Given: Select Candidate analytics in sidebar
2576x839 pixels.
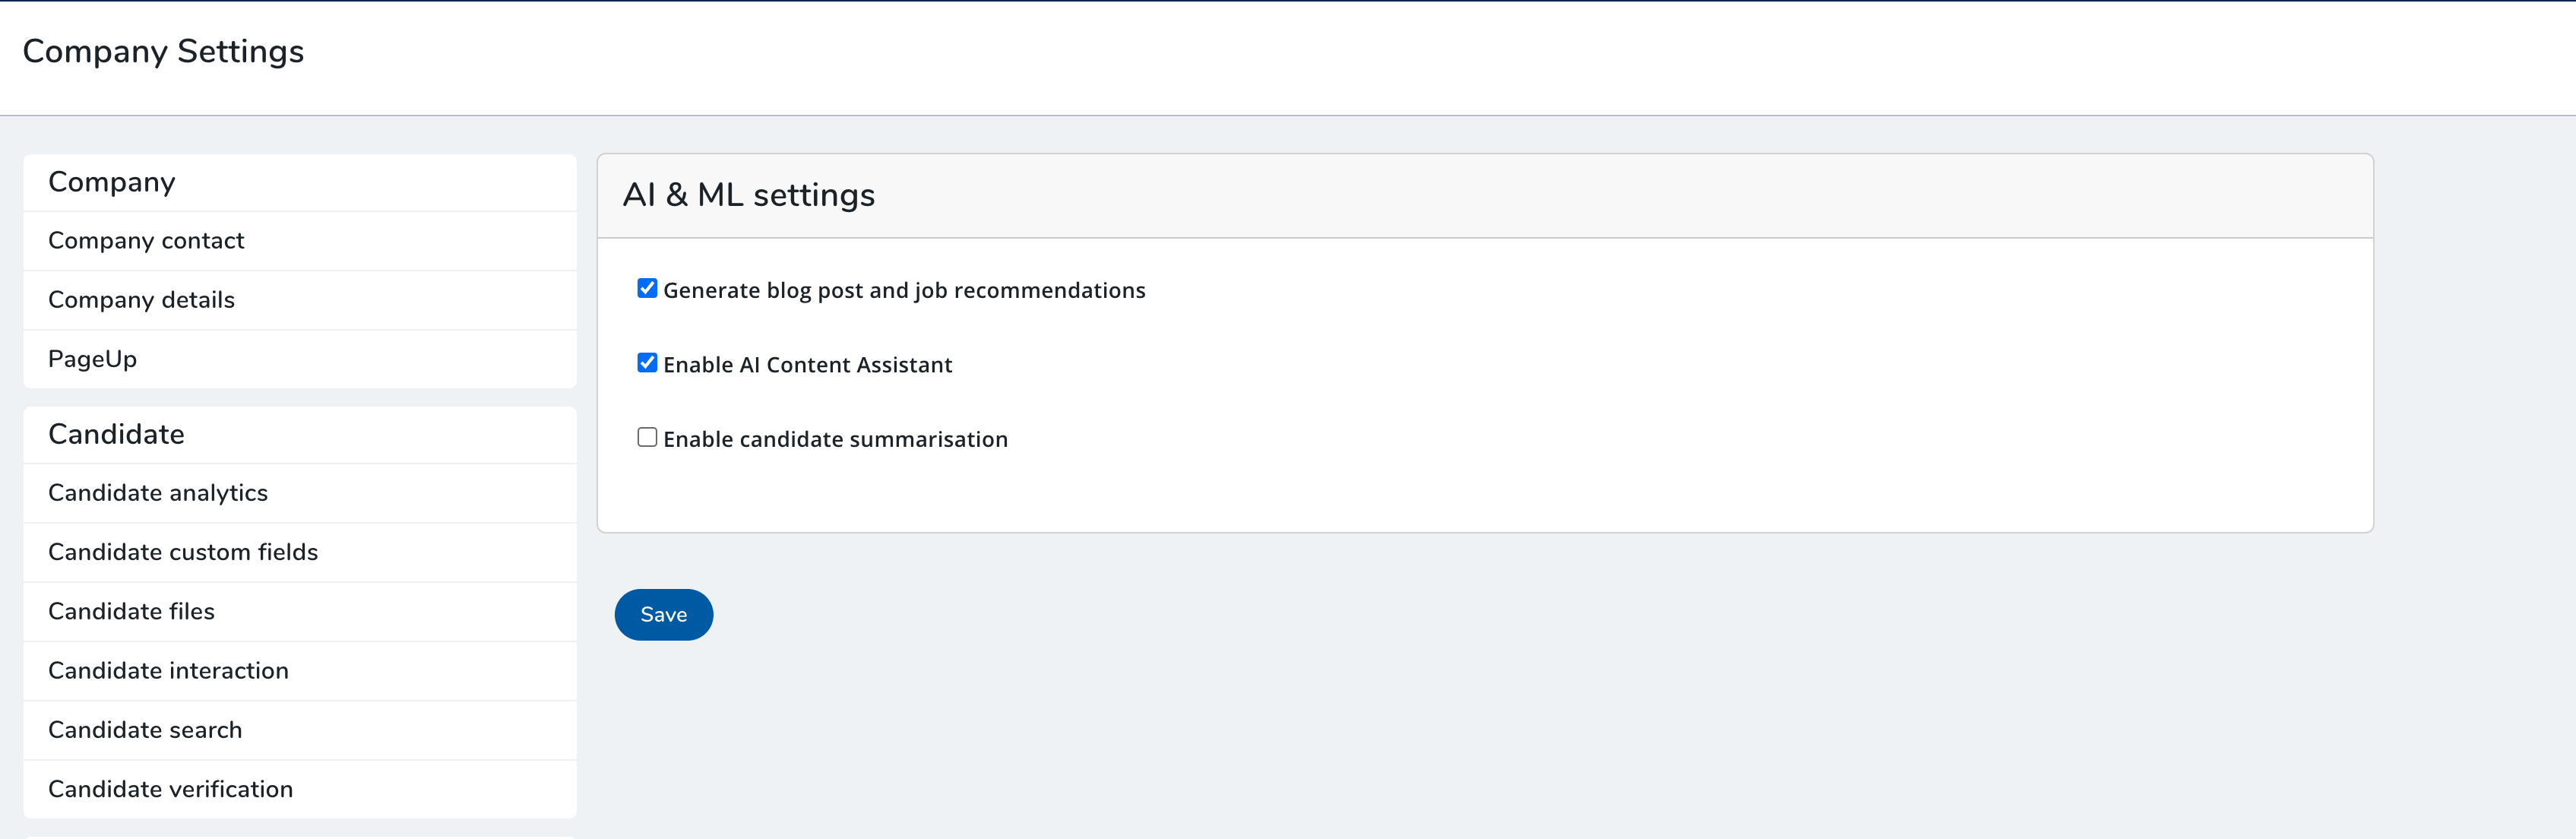Looking at the screenshot, I should [x=158, y=493].
